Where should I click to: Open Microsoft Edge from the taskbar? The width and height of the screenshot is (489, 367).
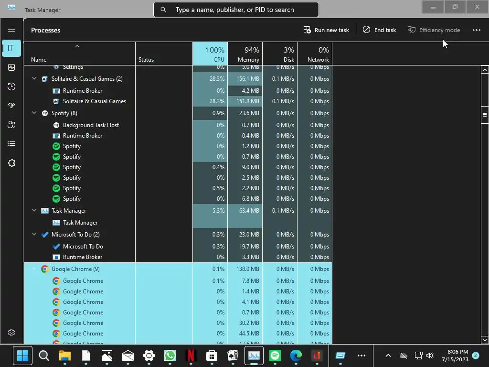296,355
